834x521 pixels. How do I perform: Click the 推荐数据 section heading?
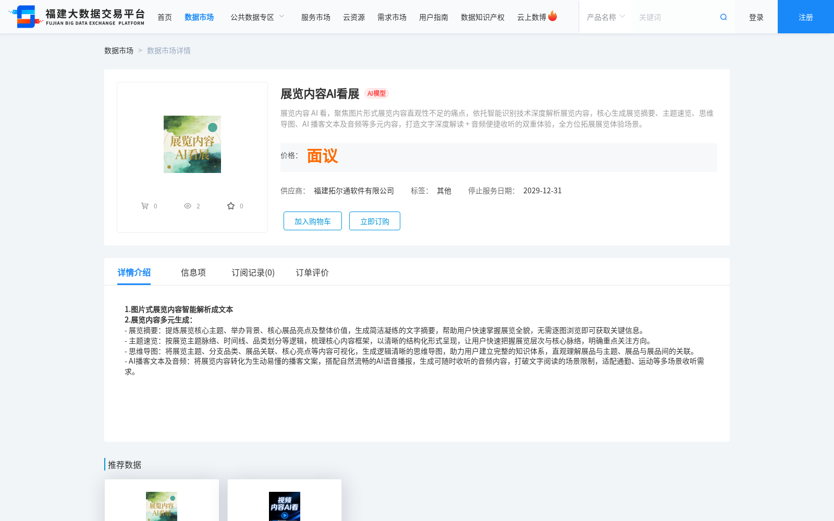pos(125,465)
